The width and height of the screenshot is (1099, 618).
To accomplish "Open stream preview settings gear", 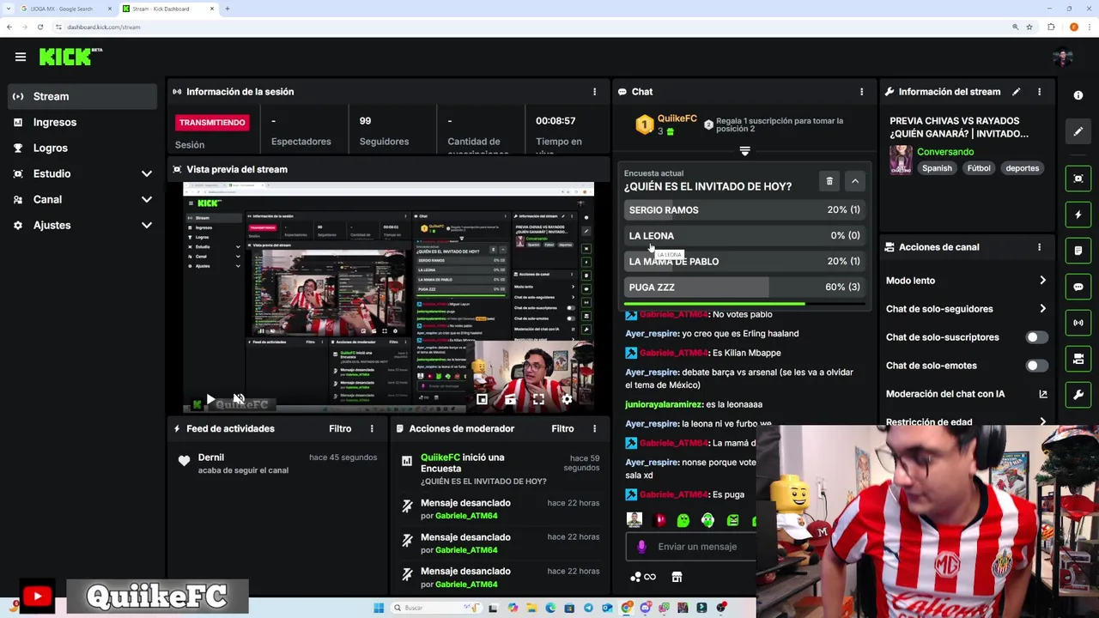I will click(567, 400).
